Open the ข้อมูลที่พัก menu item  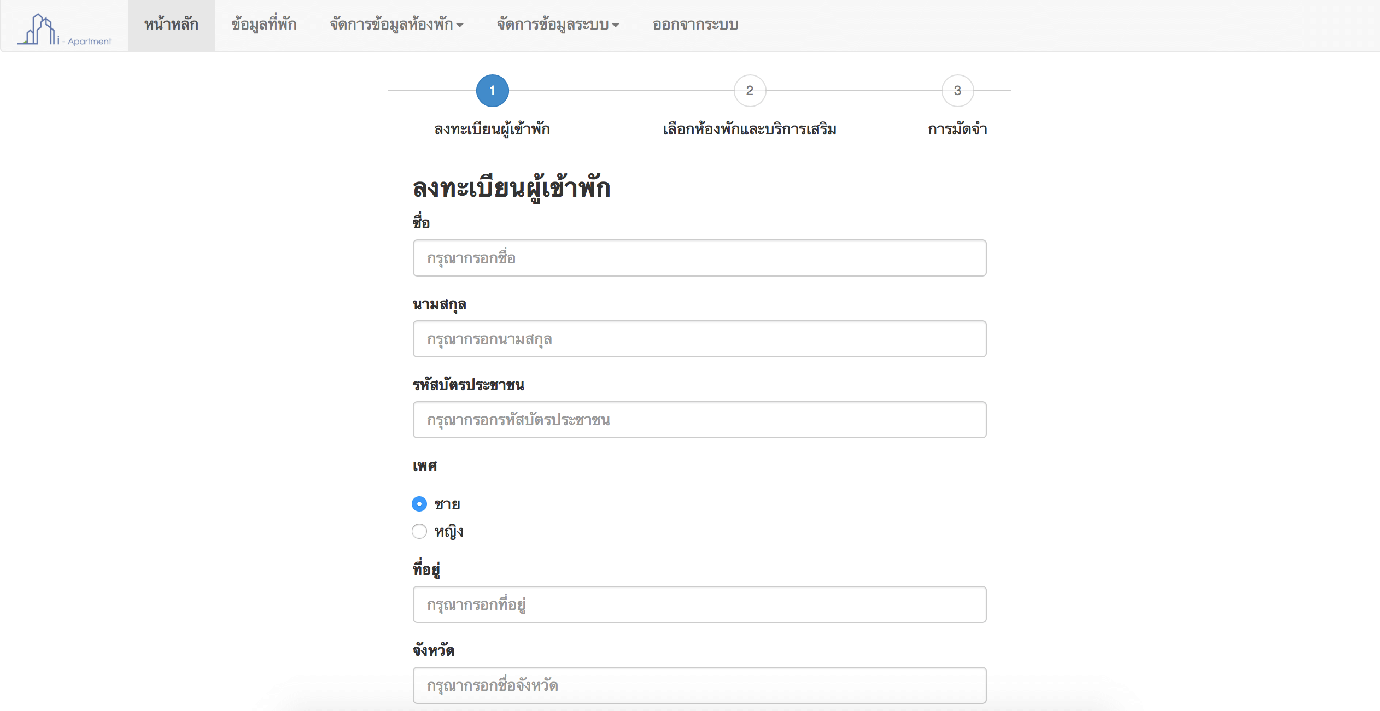[x=264, y=25]
